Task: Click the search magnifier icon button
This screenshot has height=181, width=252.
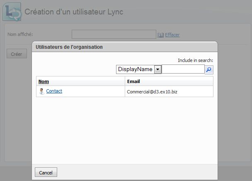Action: click(209, 69)
